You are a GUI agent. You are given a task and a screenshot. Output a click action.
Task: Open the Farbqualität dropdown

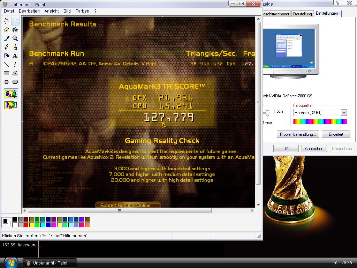[x=344, y=113]
